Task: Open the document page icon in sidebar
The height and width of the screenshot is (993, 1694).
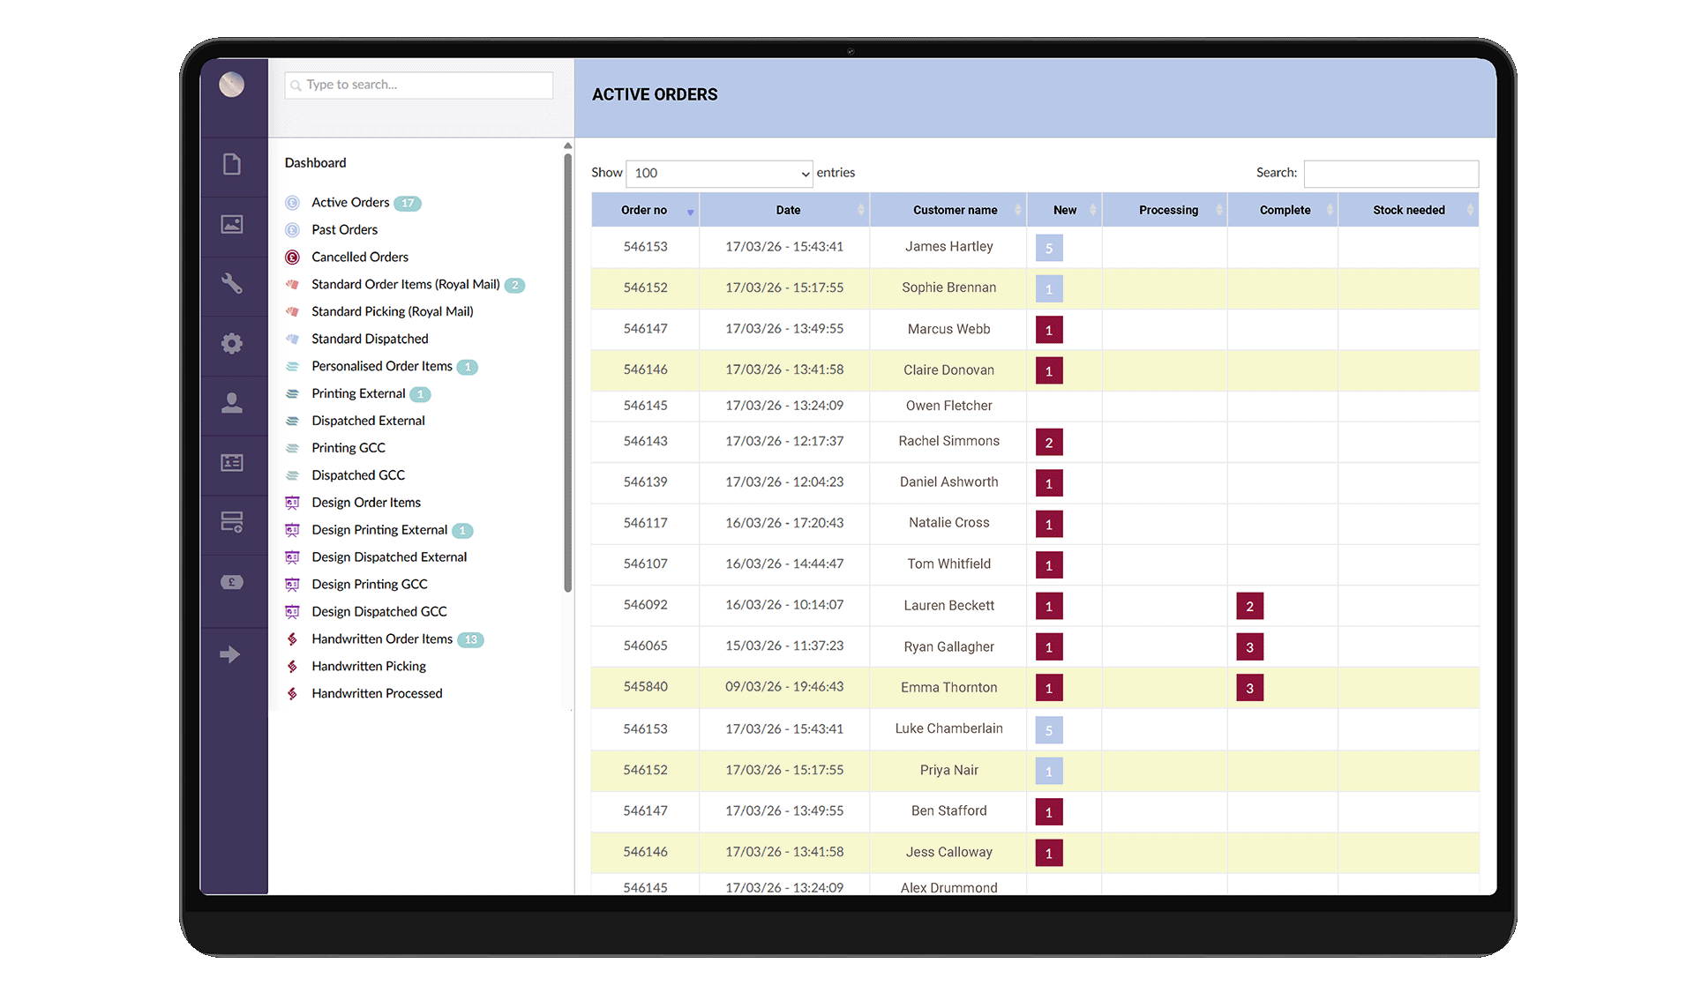Action: click(232, 164)
